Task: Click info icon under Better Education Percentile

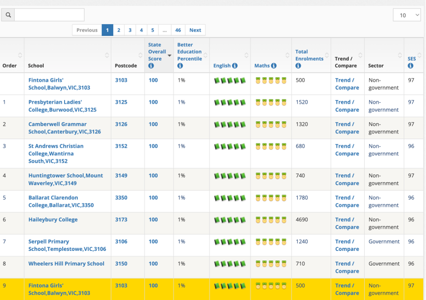Action: pos(180,66)
